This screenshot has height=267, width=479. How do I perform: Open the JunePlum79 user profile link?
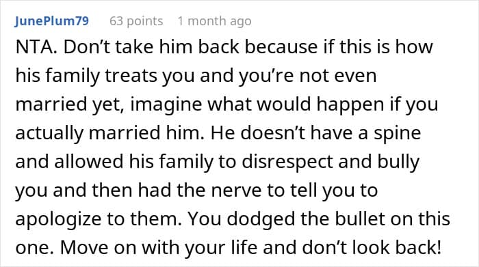[x=51, y=21]
